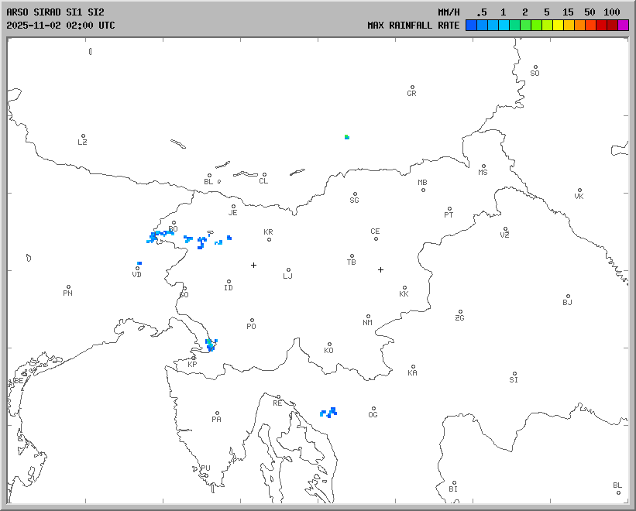Click the LJ city marker circle
Image resolution: width=636 pixels, height=511 pixels.
pos(289,270)
